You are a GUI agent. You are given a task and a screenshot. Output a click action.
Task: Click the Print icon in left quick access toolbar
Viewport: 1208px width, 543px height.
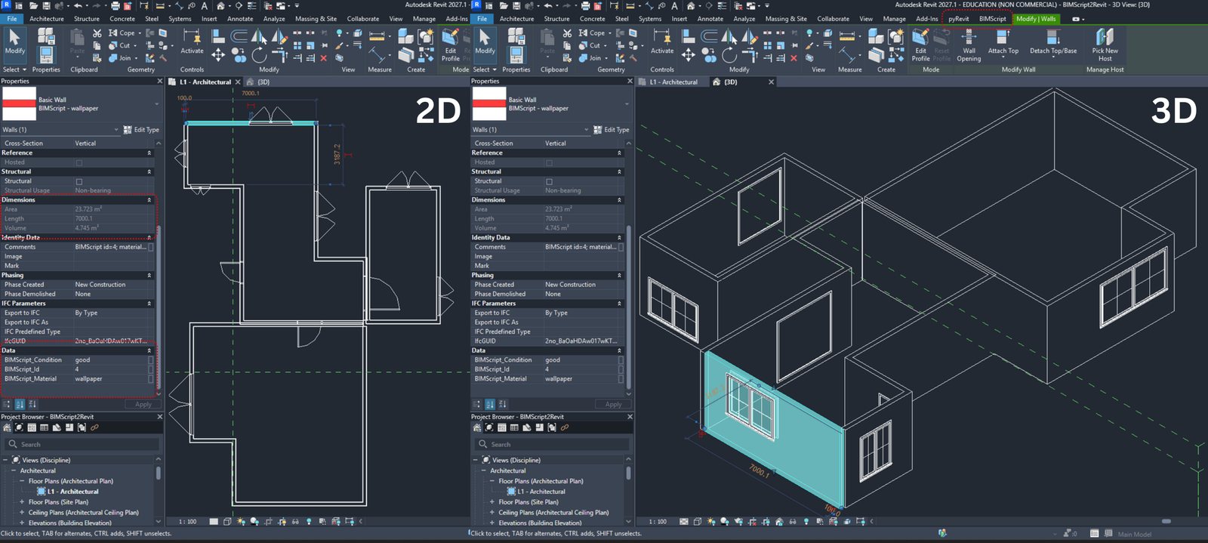click(115, 5)
